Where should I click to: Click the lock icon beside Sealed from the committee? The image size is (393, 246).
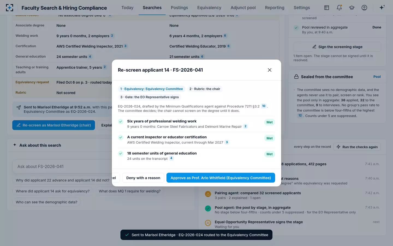296,77
